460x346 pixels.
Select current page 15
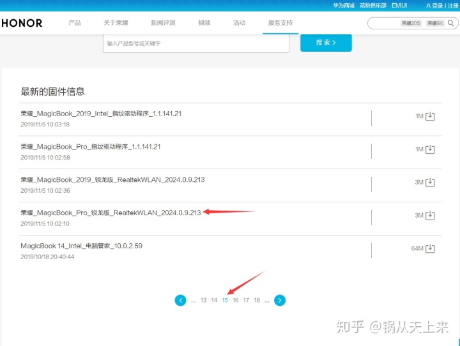(x=225, y=300)
